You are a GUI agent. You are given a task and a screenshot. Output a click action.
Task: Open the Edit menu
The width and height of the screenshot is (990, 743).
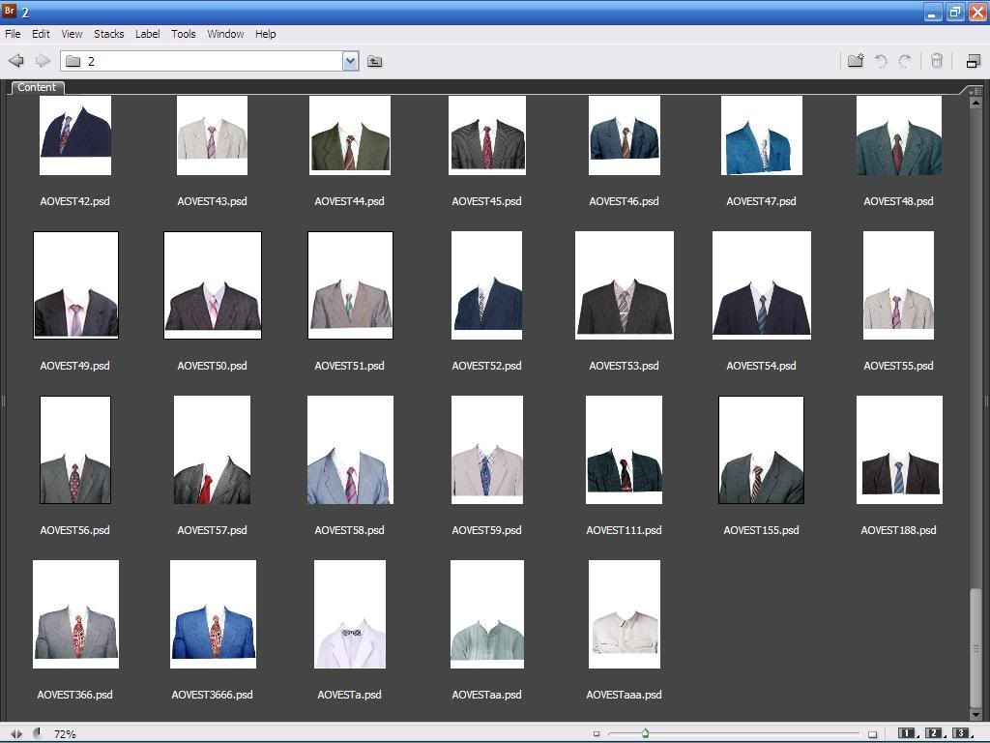pos(41,34)
